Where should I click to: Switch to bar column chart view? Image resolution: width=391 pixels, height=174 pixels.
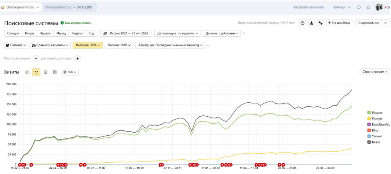pyautogui.click(x=55, y=72)
